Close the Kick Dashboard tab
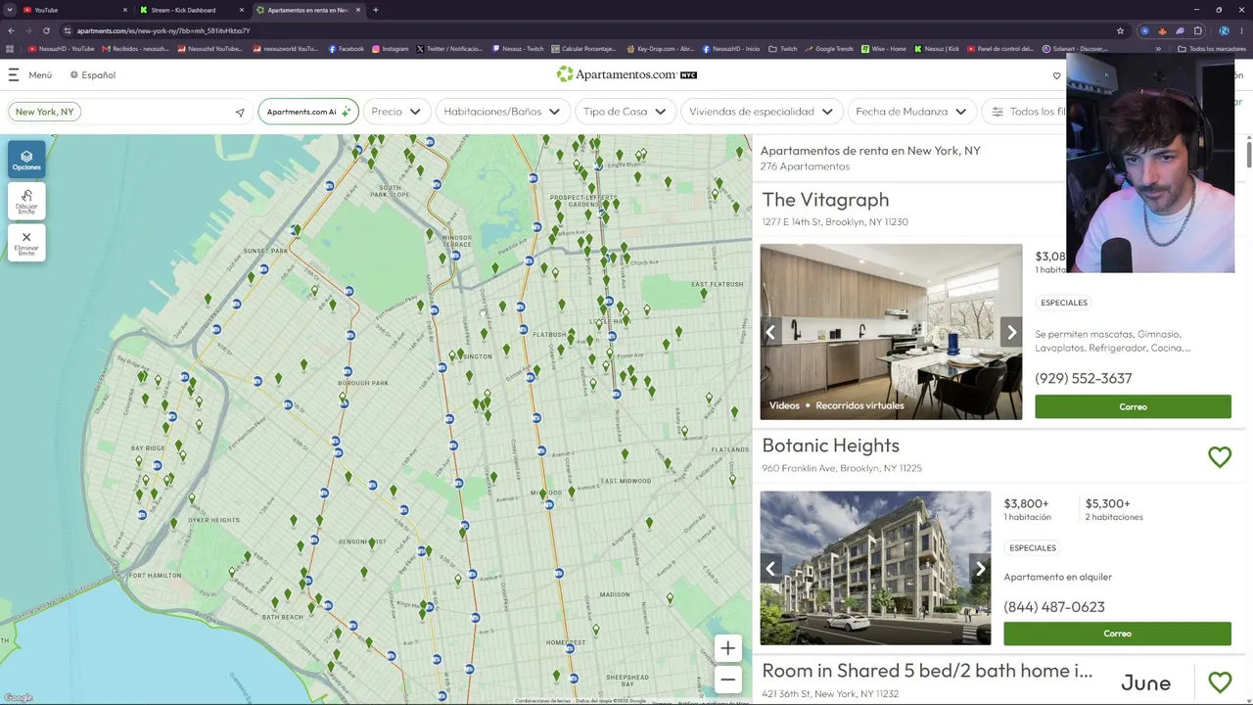Viewport: 1253px width, 705px height. pos(242,10)
